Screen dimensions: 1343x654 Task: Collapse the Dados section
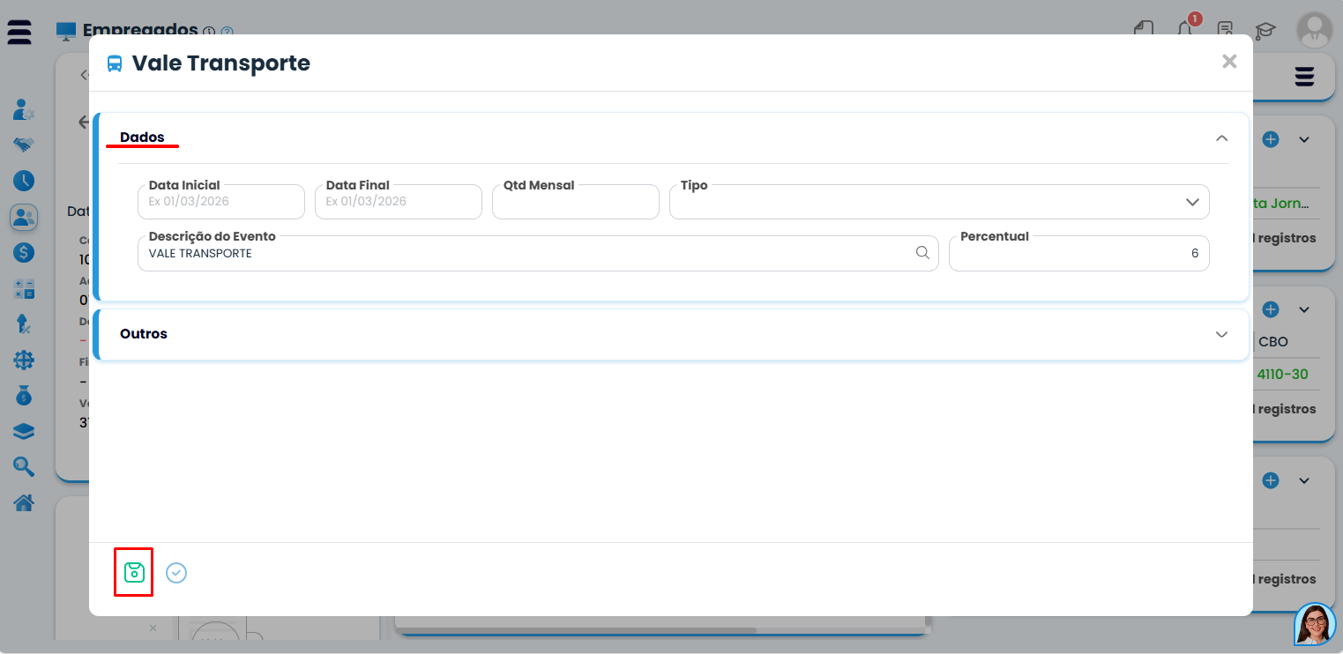coord(1221,138)
